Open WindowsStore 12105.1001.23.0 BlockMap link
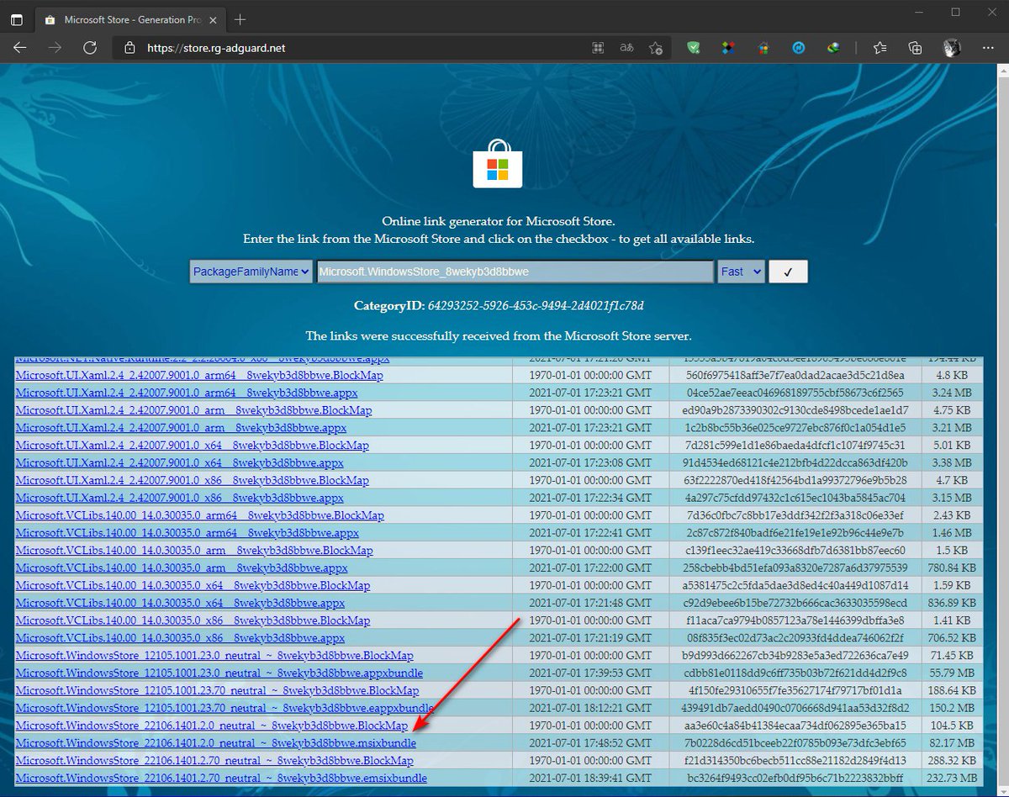 (x=214, y=656)
